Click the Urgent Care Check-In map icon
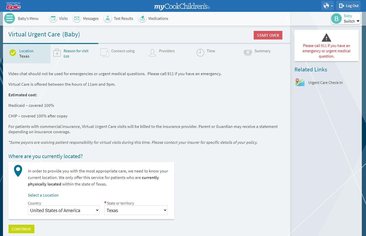Viewport: 366px width, 236px height. [x=300, y=83]
